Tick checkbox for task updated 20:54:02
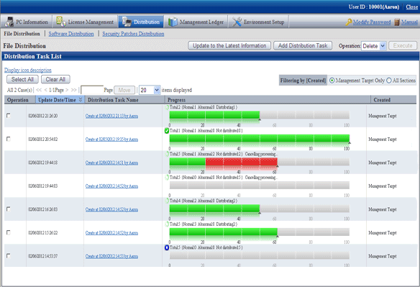Screen dimensions: 420x287 (9, 139)
